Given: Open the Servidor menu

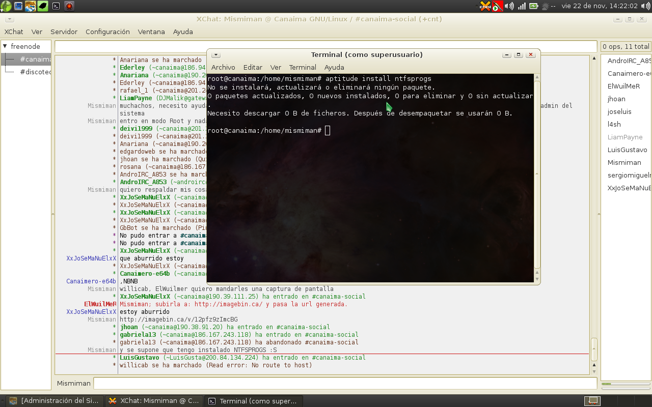Looking at the screenshot, I should coord(64,32).
